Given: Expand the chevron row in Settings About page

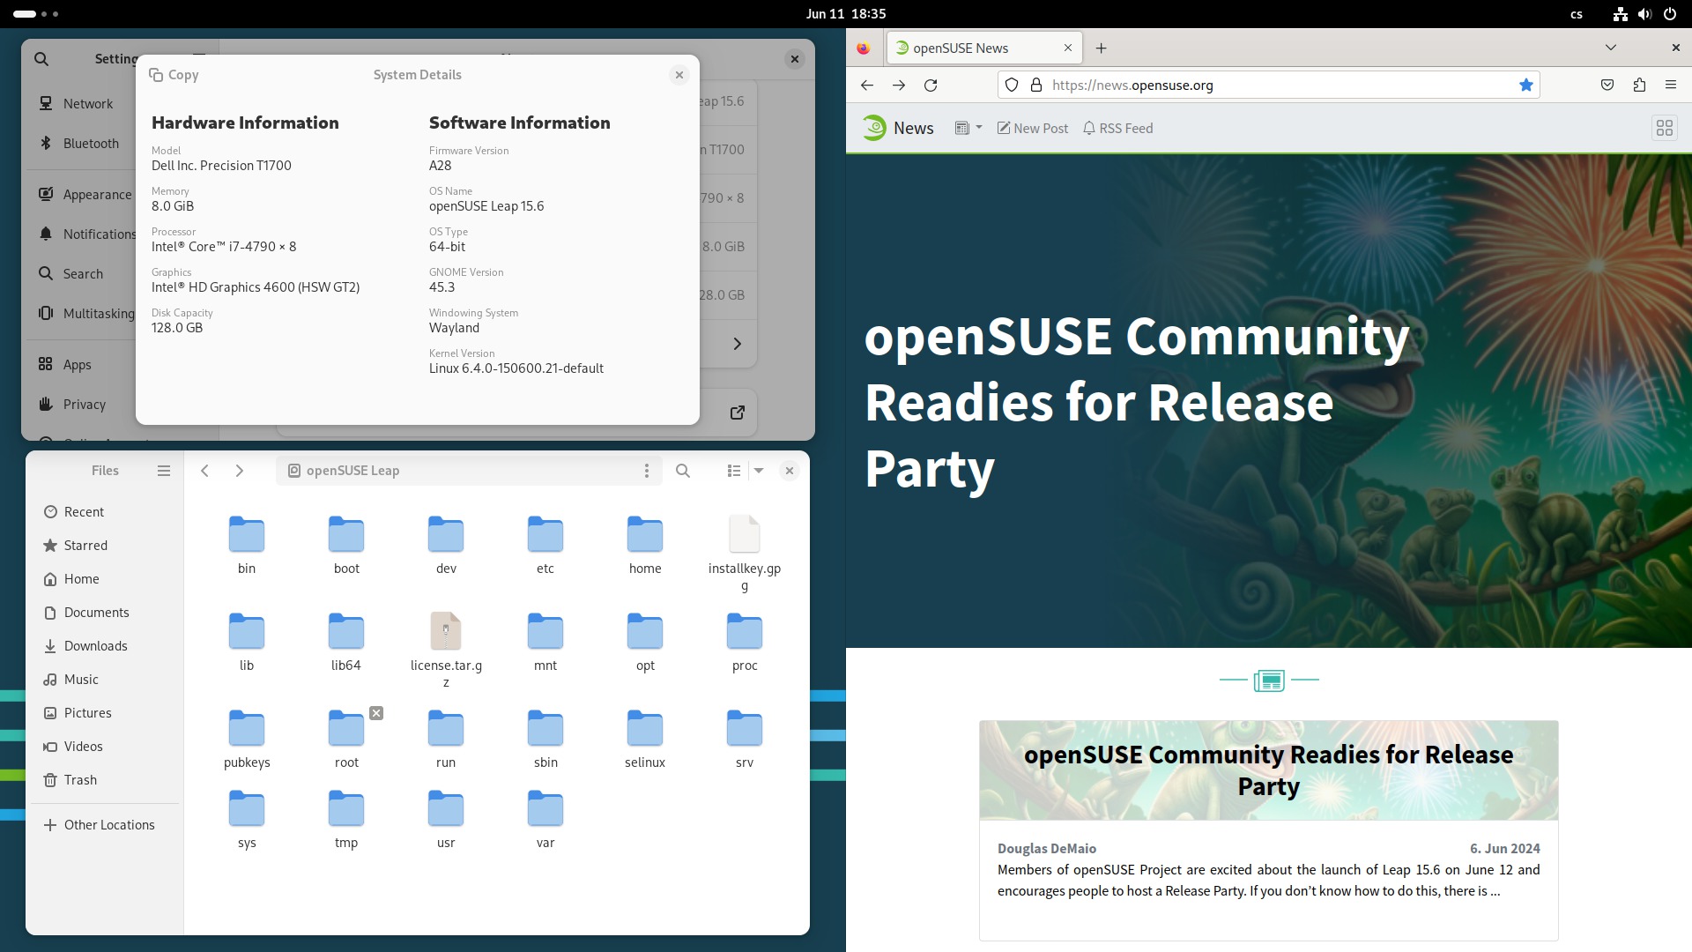Looking at the screenshot, I should click(x=738, y=344).
